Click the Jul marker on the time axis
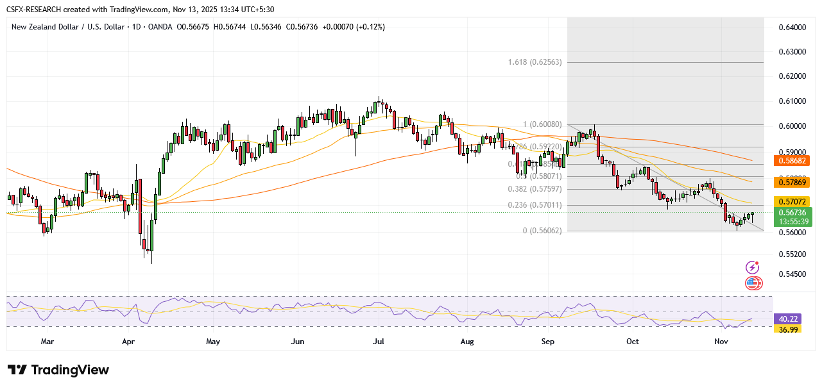This screenshot has height=389, width=822. point(379,342)
